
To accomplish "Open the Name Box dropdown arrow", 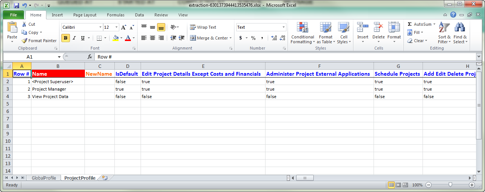I will tap(59, 57).
